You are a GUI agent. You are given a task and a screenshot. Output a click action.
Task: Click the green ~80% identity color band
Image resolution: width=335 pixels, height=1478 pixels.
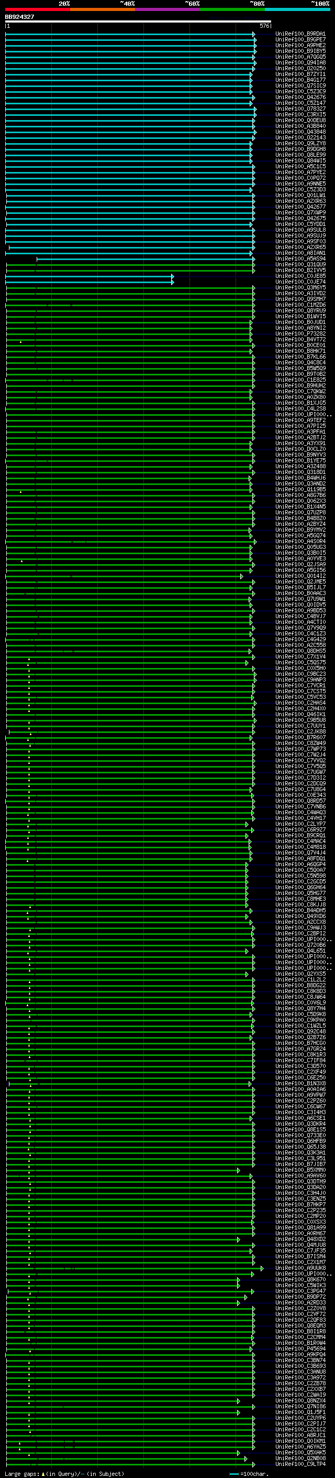tap(232, 9)
